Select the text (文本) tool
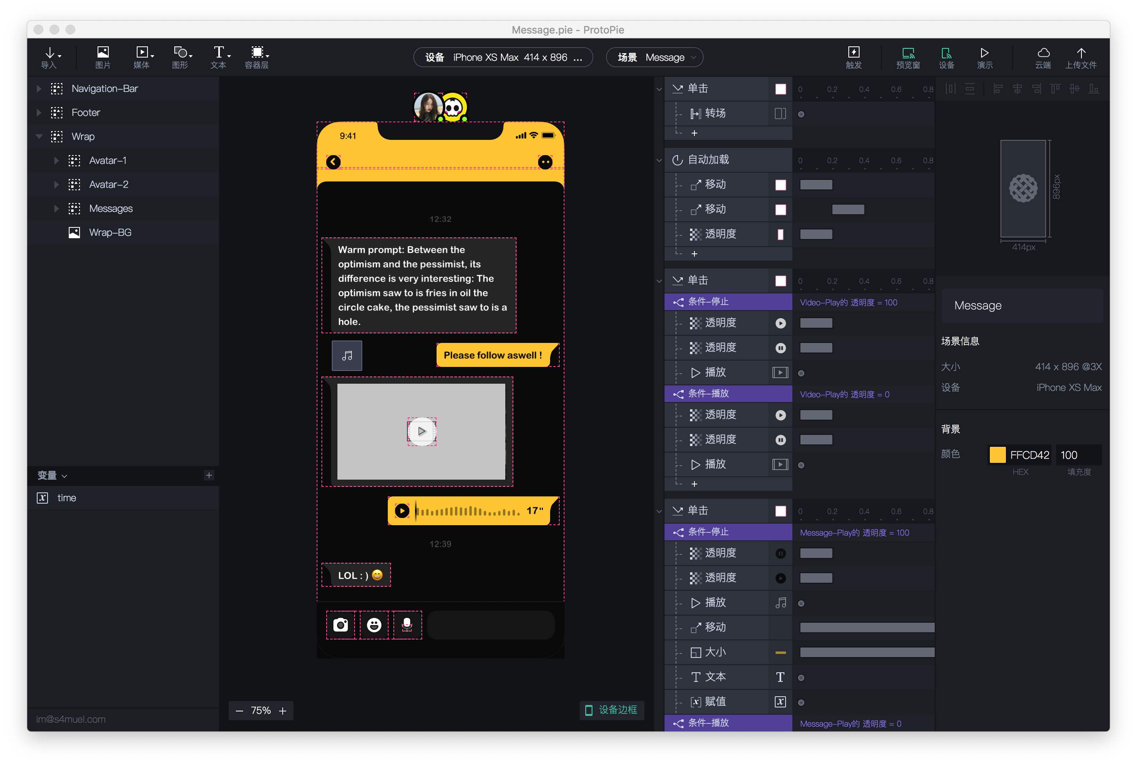Image resolution: width=1137 pixels, height=765 pixels. pos(219,56)
